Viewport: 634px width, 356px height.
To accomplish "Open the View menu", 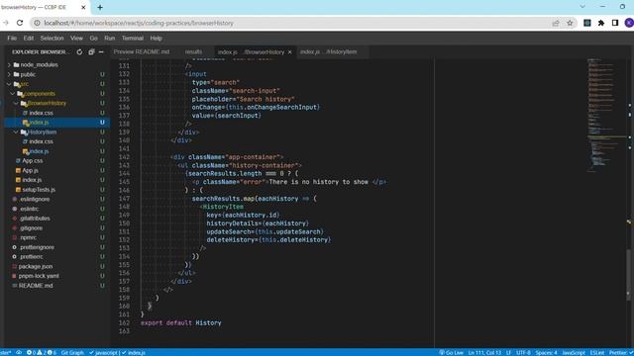I will coord(76,38).
